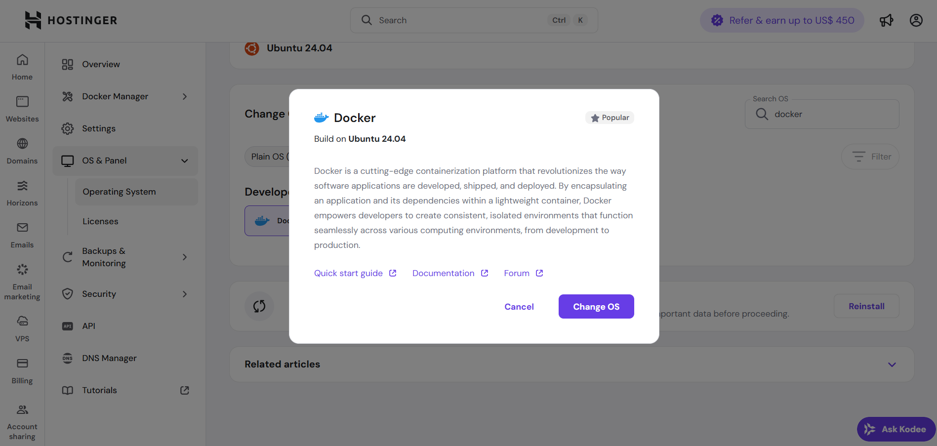The image size is (937, 446).
Task: Open the Filter options for OS search
Action: tap(870, 157)
